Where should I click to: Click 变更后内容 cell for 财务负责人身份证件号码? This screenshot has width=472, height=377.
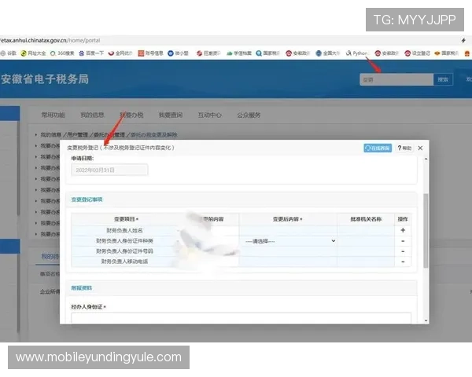(x=289, y=251)
